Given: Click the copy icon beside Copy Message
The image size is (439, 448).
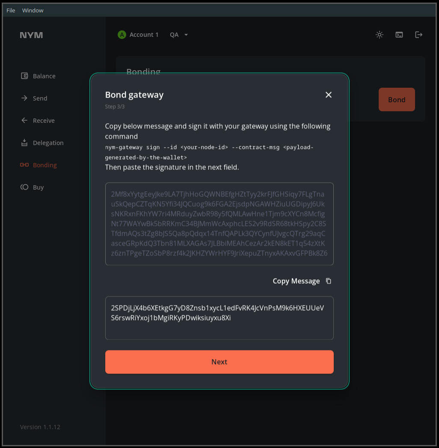Looking at the screenshot, I should pyautogui.click(x=329, y=281).
